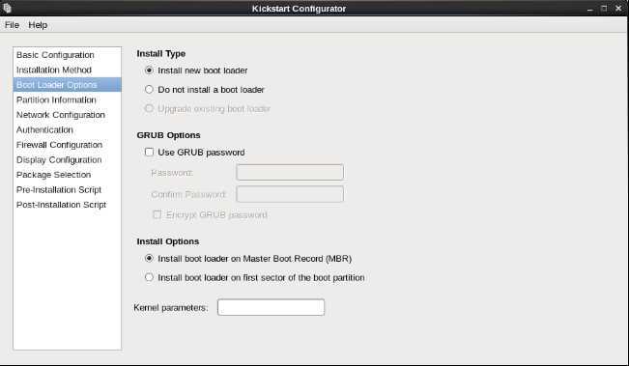Go to Firewall Configuration

(67, 145)
